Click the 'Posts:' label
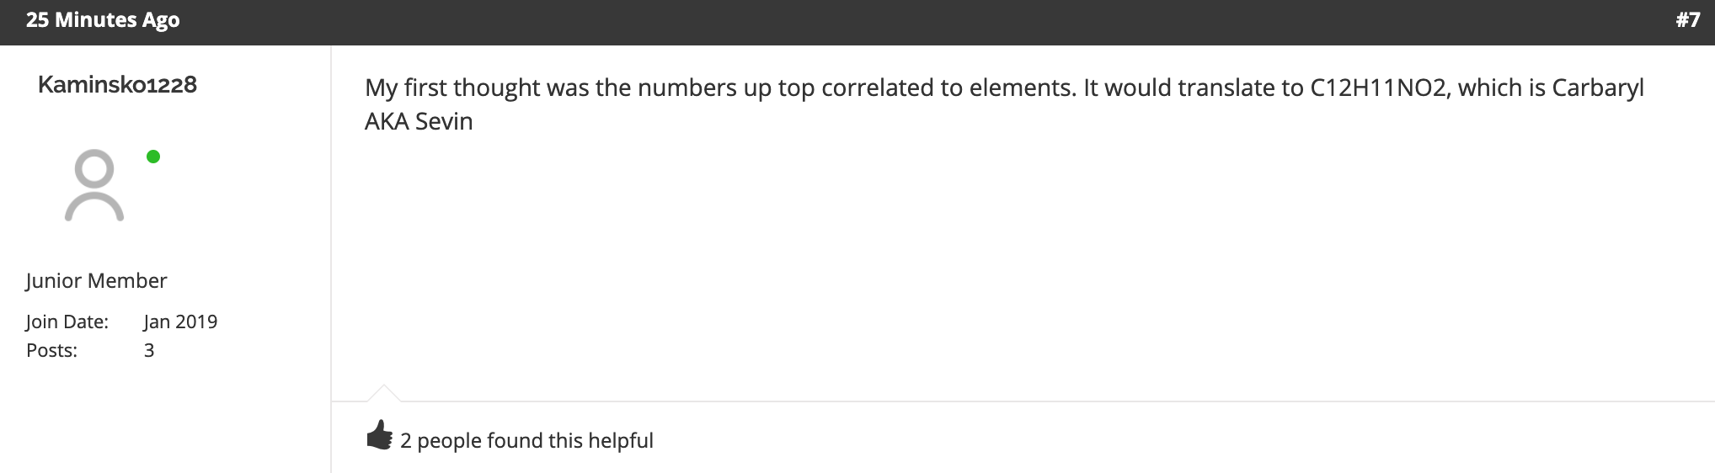1715x473 pixels. point(51,350)
